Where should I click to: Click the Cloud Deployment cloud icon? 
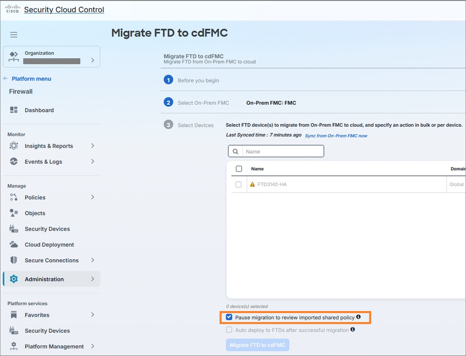pyautogui.click(x=14, y=244)
